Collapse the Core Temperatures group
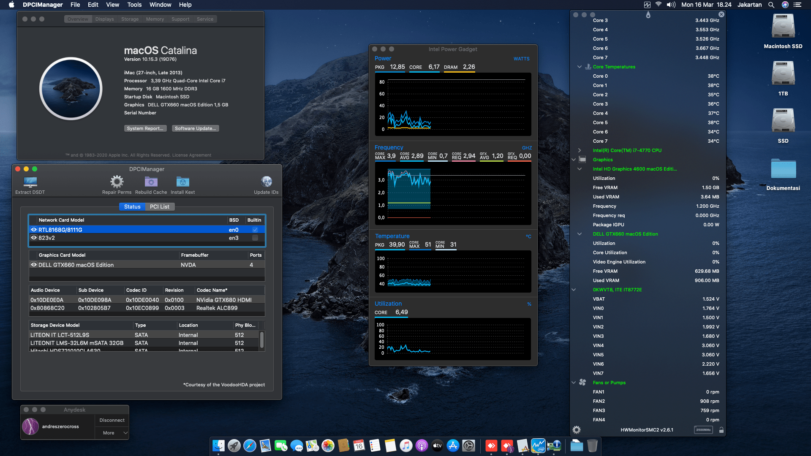Screen dimensions: 811x456 580,67
